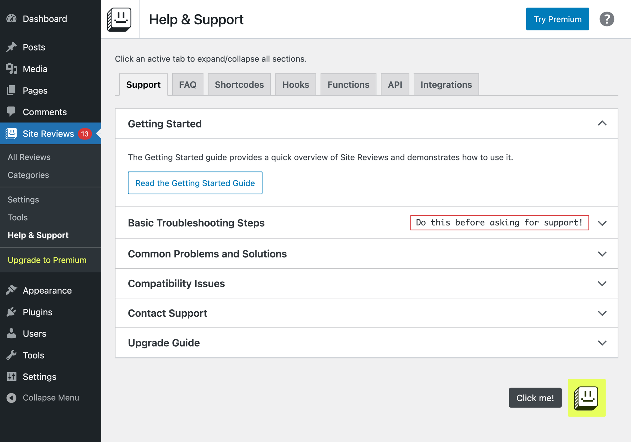Click the Dashboard gauge icon

12,19
